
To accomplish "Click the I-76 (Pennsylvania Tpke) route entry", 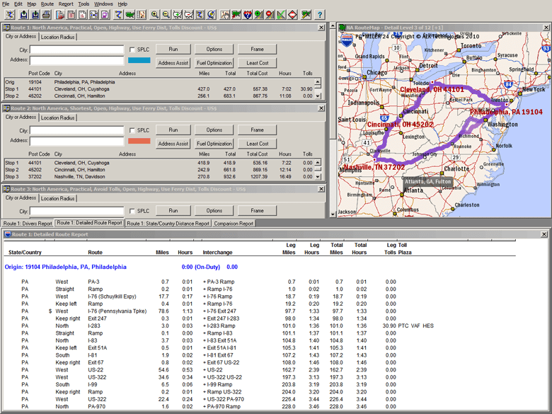I will tap(117, 311).
